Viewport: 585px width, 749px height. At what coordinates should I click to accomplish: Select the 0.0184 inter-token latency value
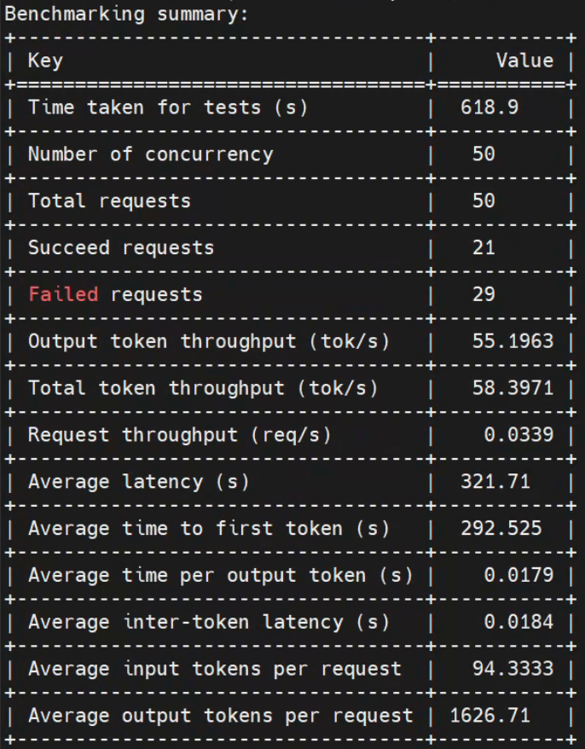(518, 622)
